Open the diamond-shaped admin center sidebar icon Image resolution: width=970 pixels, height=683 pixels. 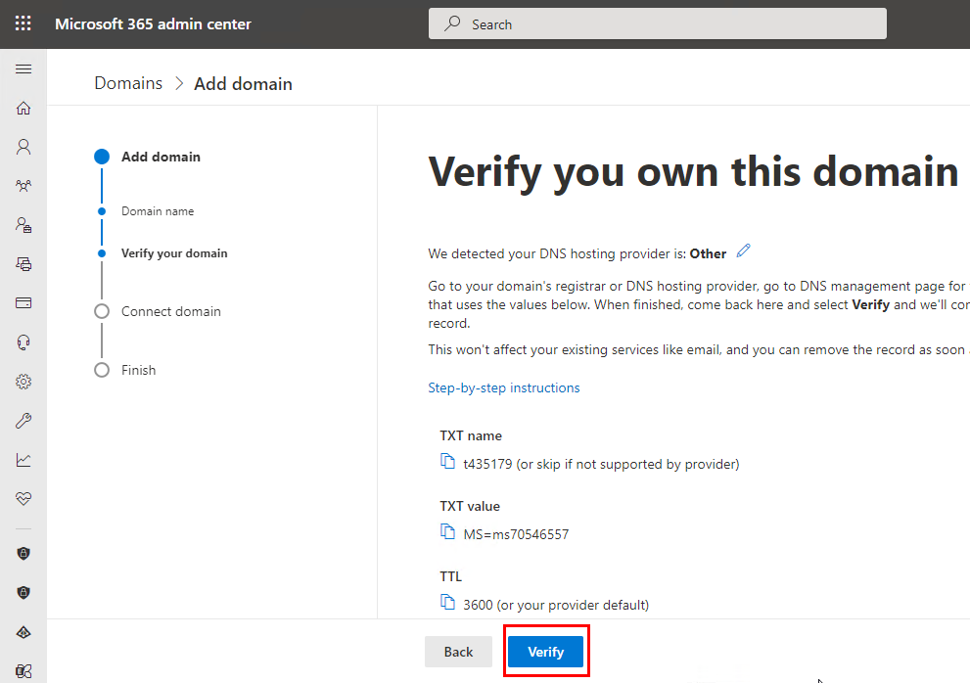(x=23, y=632)
